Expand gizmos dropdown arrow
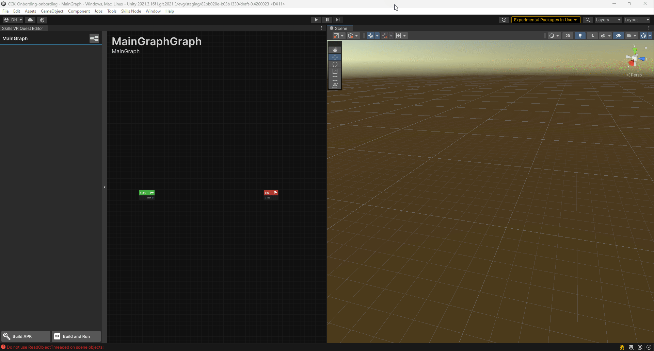 (x=650, y=36)
